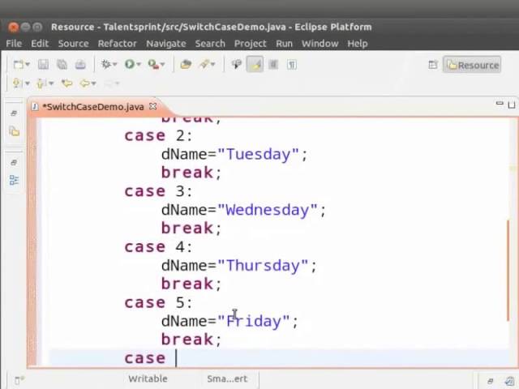This screenshot has height=389, width=519.
Task: Toggle Show Whitespace Characters pilcrow button
Action: tap(291, 64)
